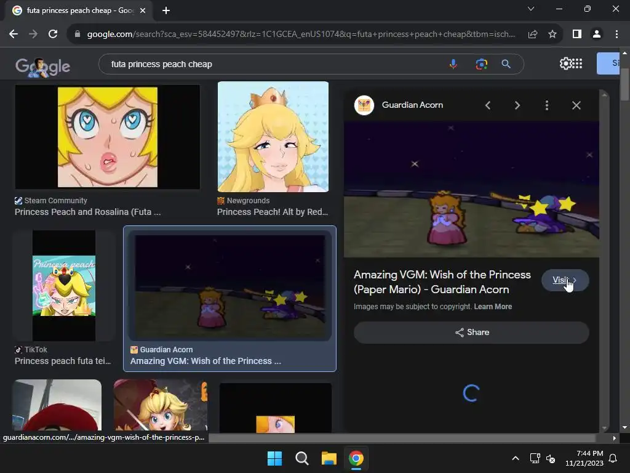Open link 'Princess peach futa tei...'

coord(63,361)
